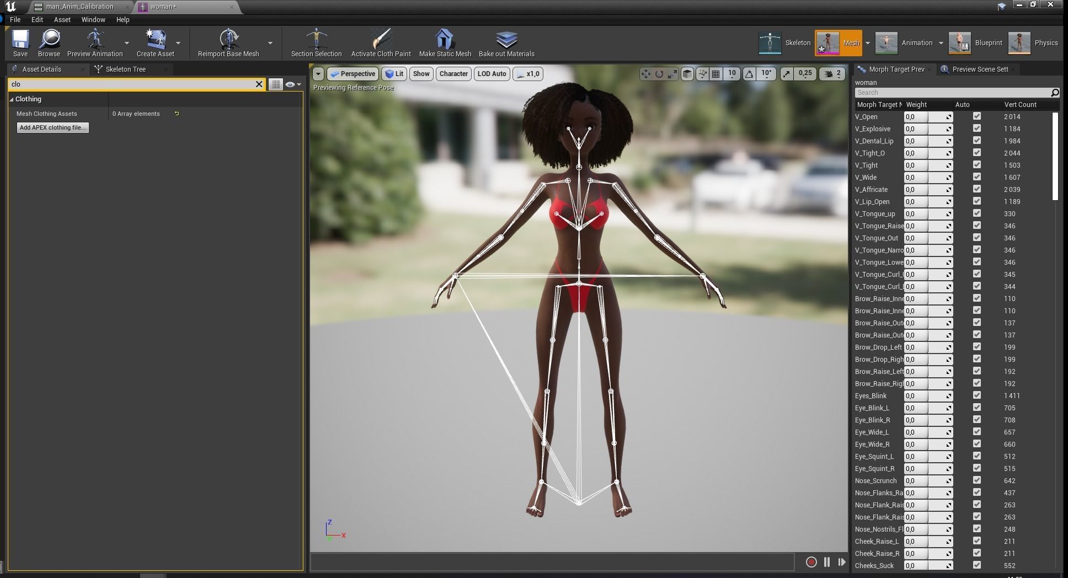1068x578 pixels.
Task: Toggle Auto checkbox for Nose_Scrunch
Action: 977,480
